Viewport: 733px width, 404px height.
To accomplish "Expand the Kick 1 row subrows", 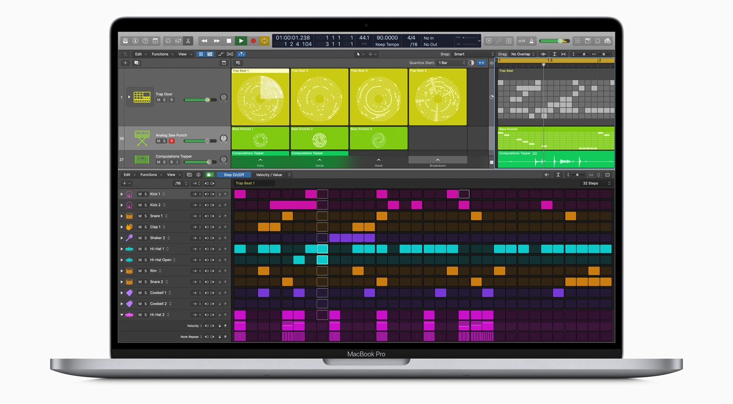I will point(122,194).
